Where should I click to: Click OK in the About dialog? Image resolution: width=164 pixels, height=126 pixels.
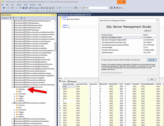point(152,79)
